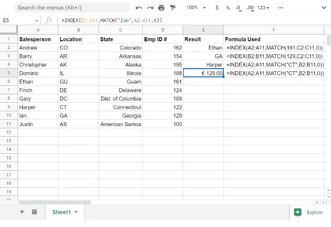The image size is (331, 227).
Task: Click the Location header cell
Action: click(78, 39)
